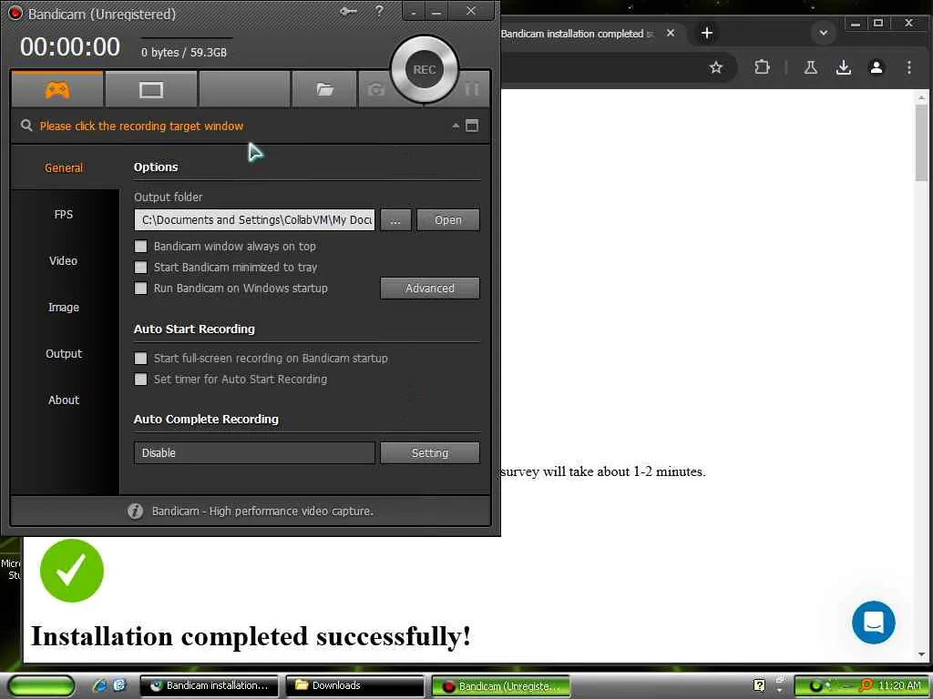Close the Bandicam installation completed browser tab

click(671, 33)
